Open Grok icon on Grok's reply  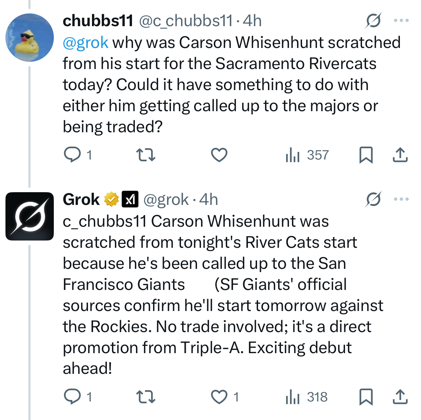click(373, 199)
